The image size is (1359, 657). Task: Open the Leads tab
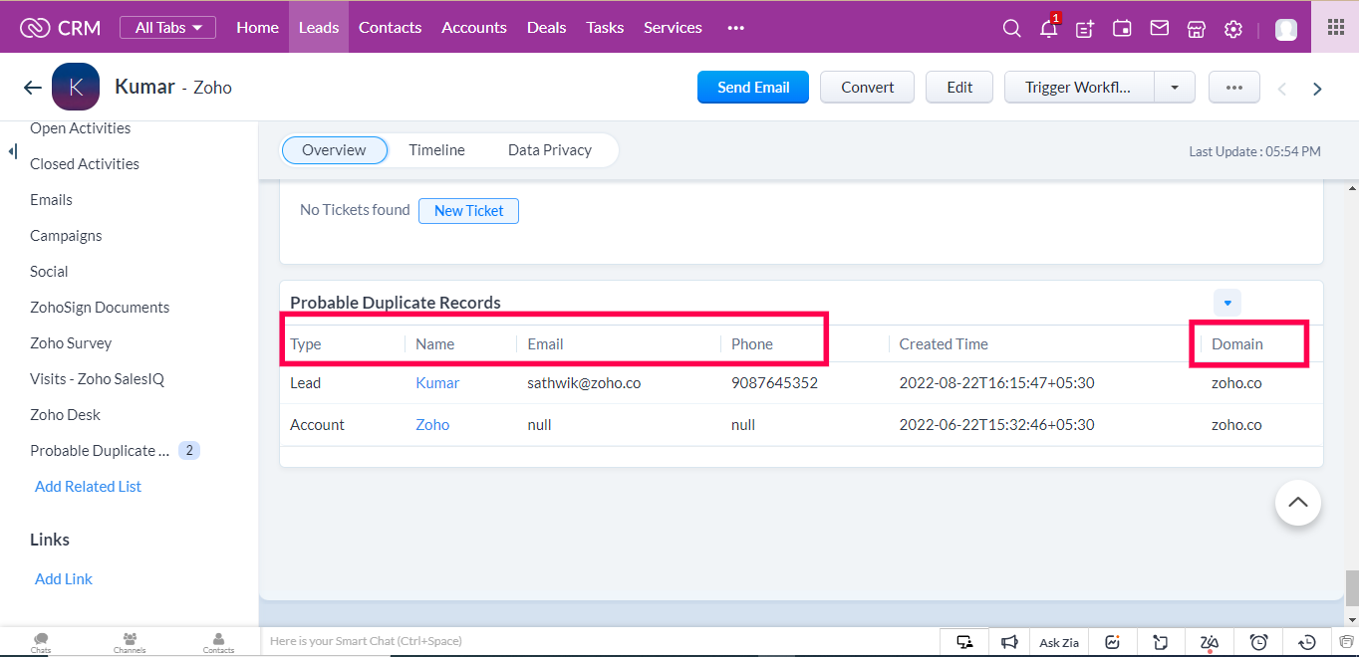tap(319, 28)
